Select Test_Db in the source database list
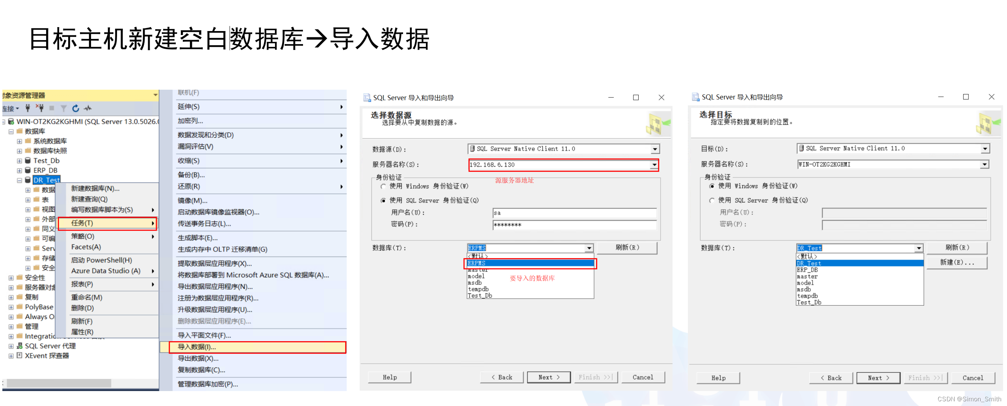 point(530,295)
